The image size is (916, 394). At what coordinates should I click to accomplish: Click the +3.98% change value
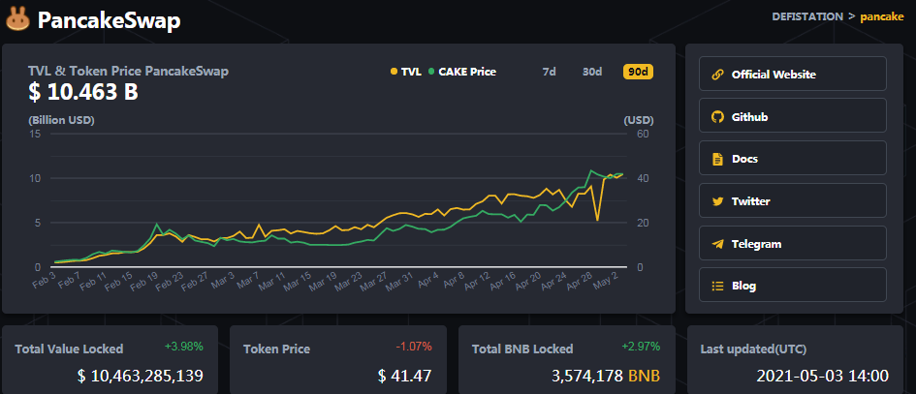point(184,347)
